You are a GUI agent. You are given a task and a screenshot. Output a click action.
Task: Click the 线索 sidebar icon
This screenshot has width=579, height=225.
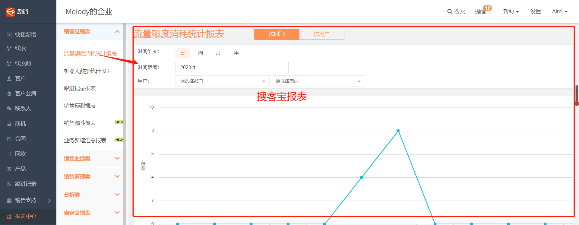pos(9,48)
